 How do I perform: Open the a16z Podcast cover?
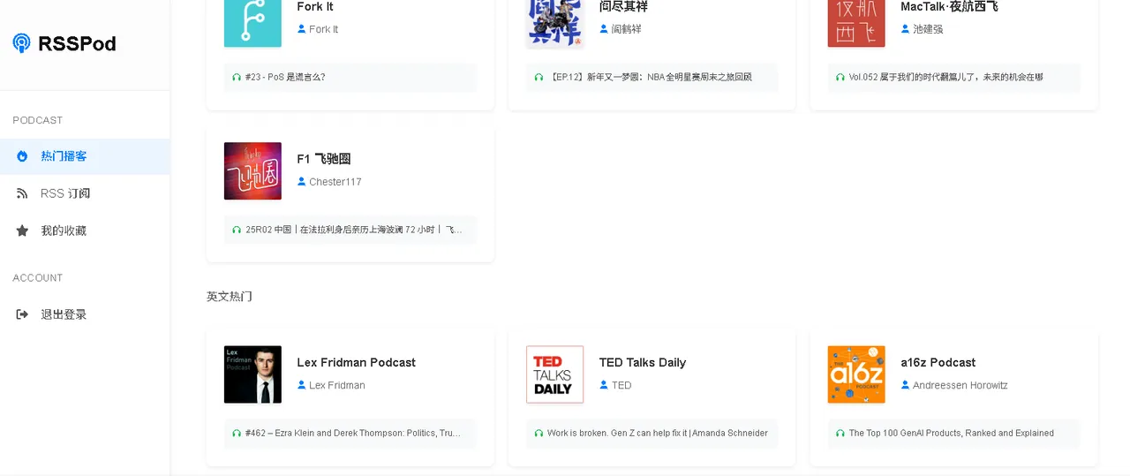pyautogui.click(x=856, y=374)
